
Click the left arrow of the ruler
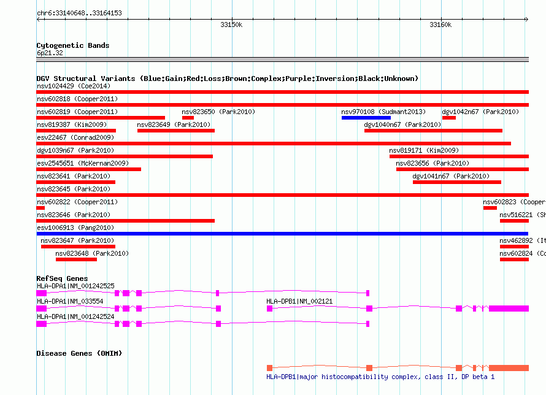click(38, 19)
